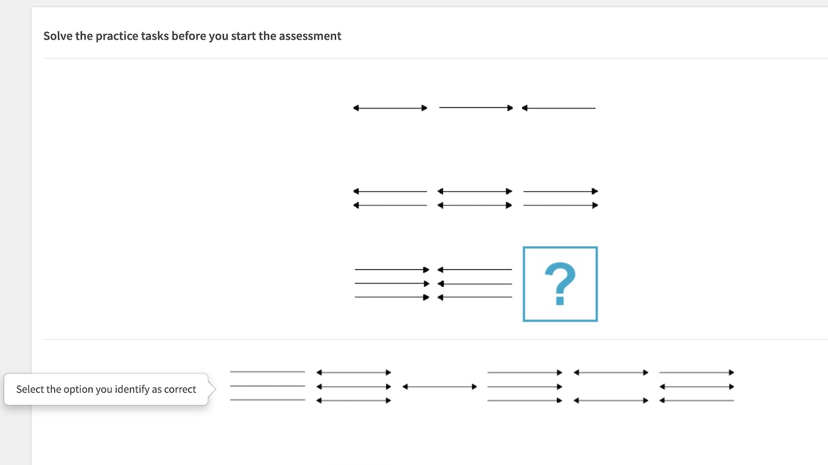Click the blue question mark placeholder box
828x465 pixels.
[560, 284]
